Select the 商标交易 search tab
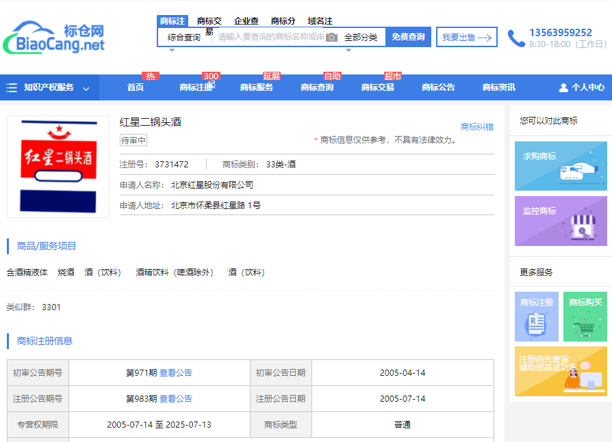This screenshot has width=612, height=442. [x=209, y=21]
